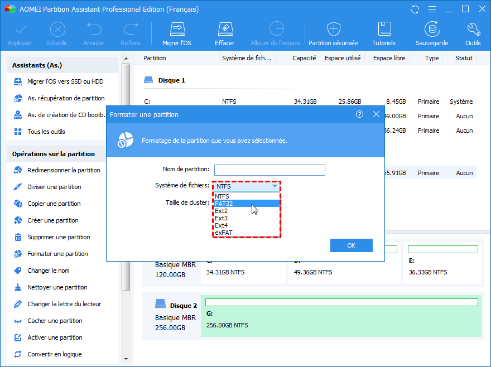491x367 pixels.
Task: Open the Effacer wipe tool
Action: click(x=225, y=34)
